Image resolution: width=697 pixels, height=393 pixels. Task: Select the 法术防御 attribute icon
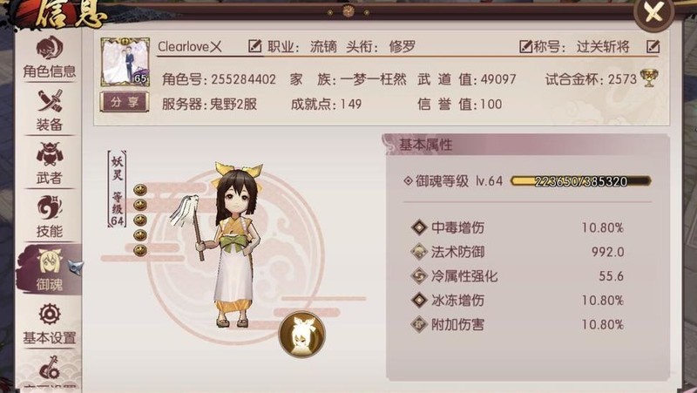419,252
